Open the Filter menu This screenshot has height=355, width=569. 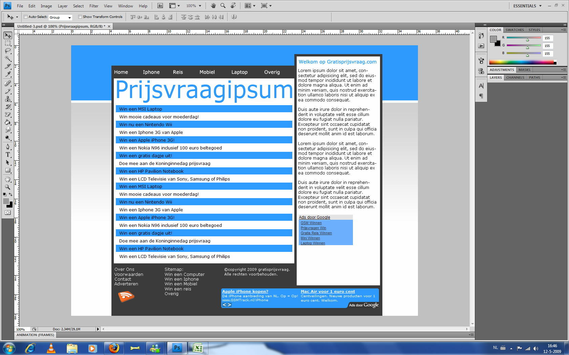pos(94,6)
